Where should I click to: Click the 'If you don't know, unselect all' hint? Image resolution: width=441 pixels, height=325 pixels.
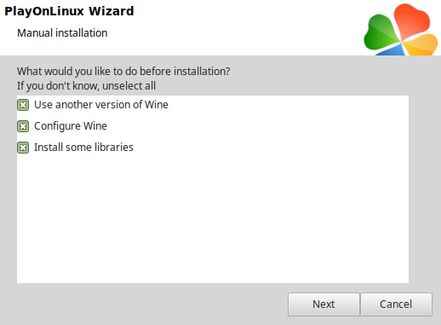coord(86,86)
